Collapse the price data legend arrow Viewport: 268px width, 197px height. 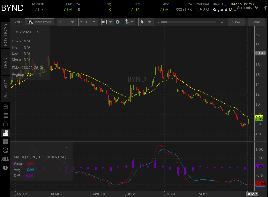point(38,32)
